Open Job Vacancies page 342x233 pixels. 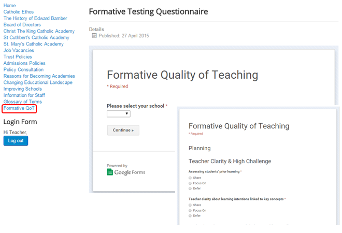19,50
